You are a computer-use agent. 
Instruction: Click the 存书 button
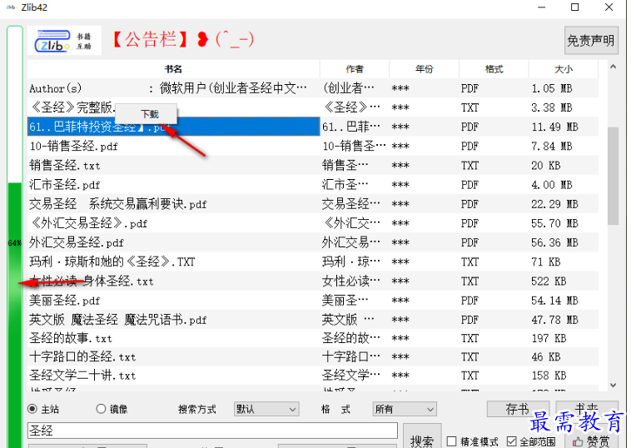518,410
